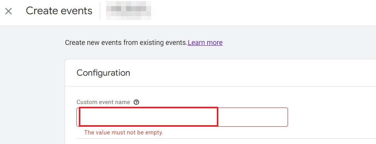Focus the Custom event name input field
The image size is (376, 144).
tap(182, 117)
